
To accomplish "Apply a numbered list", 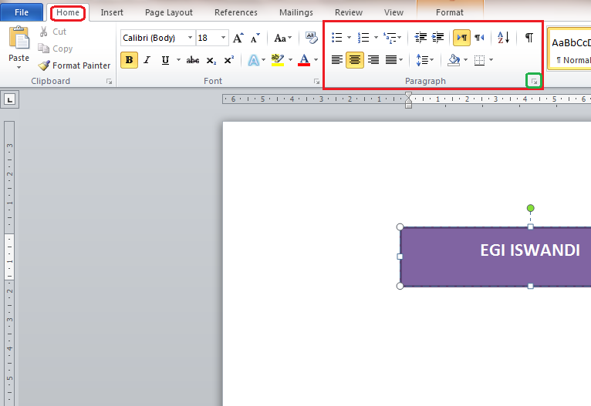I will [x=363, y=38].
